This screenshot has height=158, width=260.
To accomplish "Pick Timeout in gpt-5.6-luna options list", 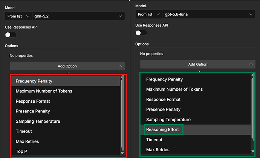I will (x=196, y=140).
